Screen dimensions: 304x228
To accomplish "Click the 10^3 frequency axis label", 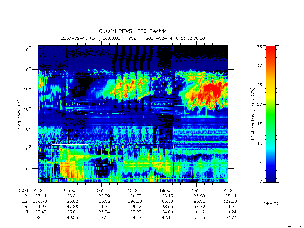I will (27, 129).
